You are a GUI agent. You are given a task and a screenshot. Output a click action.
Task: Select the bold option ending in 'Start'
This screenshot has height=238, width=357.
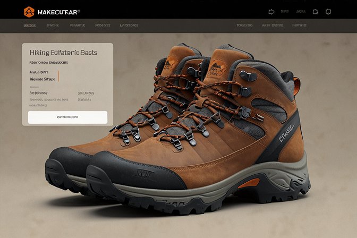tap(43, 78)
